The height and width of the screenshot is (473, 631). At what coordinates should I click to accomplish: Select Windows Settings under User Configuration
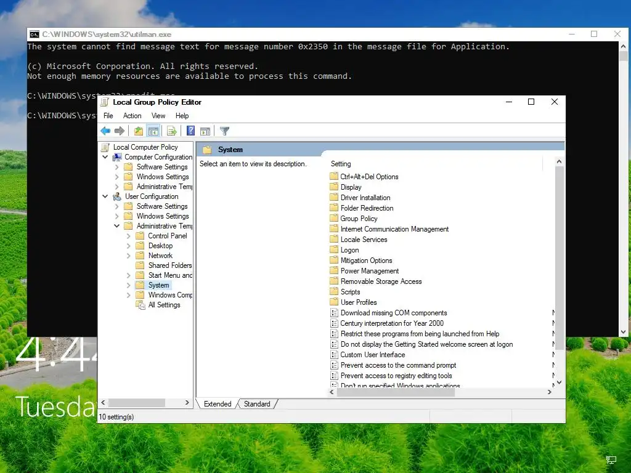pos(163,216)
